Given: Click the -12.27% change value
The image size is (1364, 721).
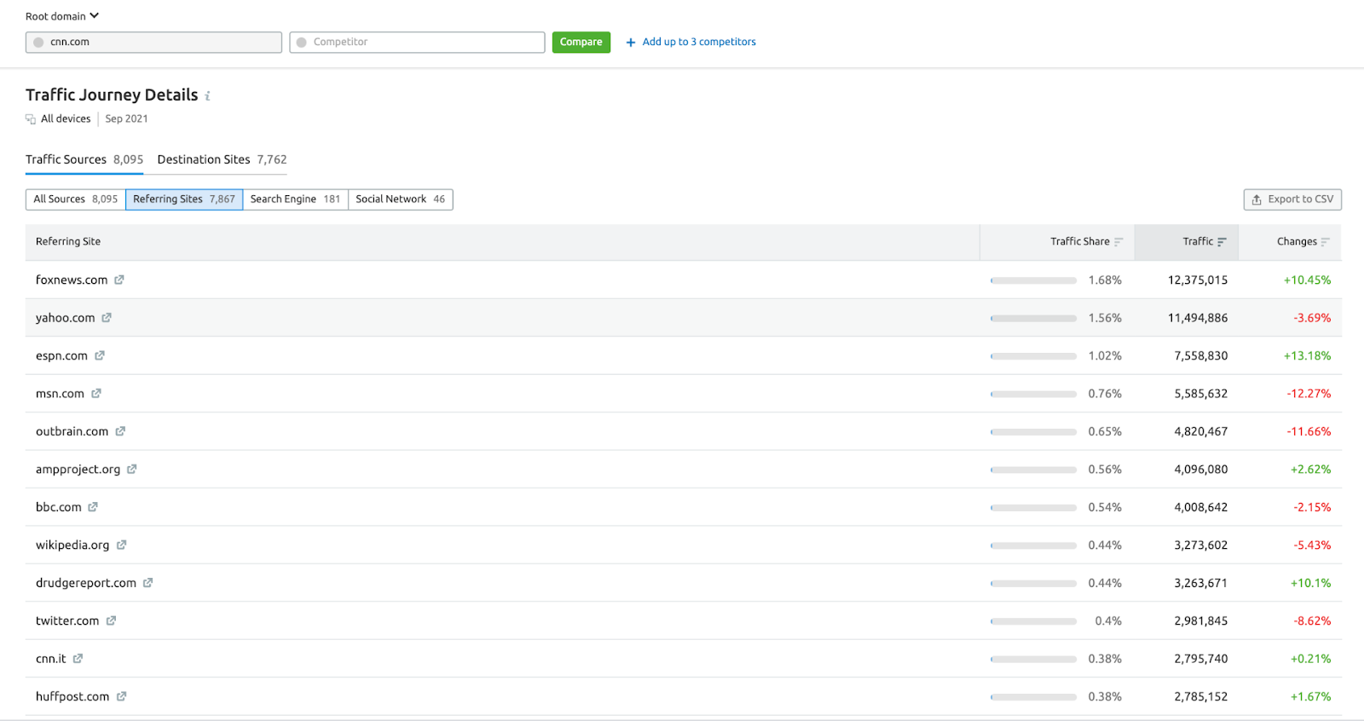Looking at the screenshot, I should [1309, 394].
